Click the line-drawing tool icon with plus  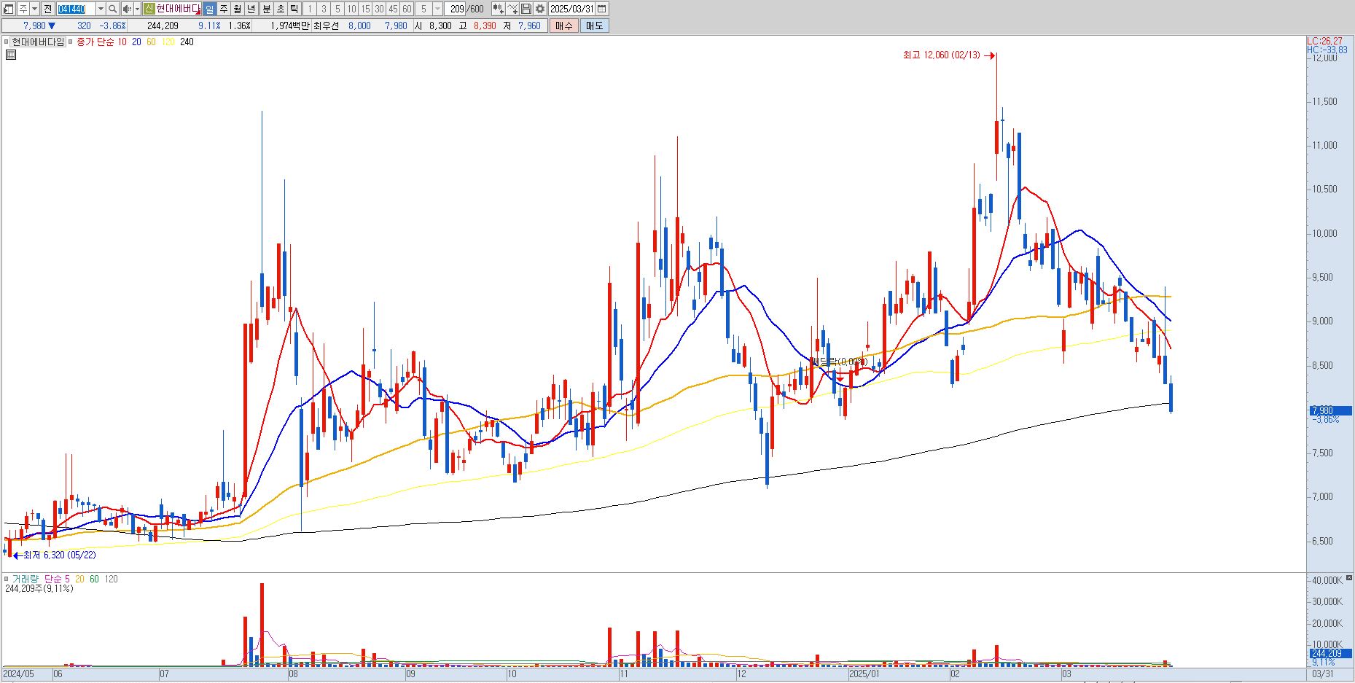[512, 9]
